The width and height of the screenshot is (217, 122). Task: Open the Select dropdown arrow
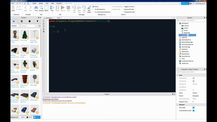46,13
